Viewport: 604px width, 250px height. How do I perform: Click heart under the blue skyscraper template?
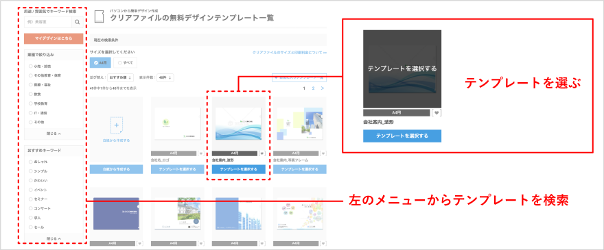pyautogui.click(x=262, y=243)
